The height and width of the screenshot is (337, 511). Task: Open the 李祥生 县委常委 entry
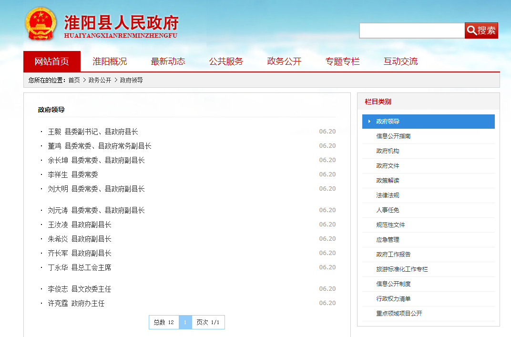(73, 174)
